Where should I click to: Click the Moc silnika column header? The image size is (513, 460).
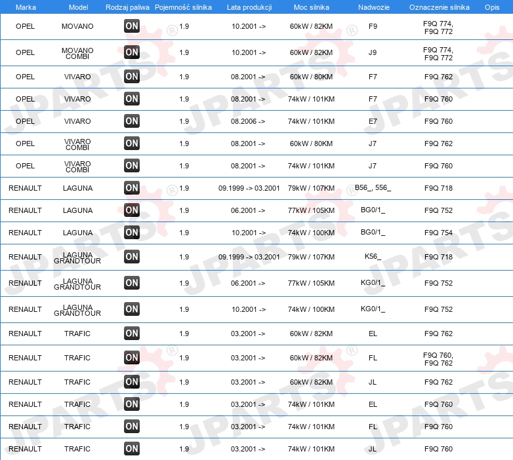tap(312, 7)
